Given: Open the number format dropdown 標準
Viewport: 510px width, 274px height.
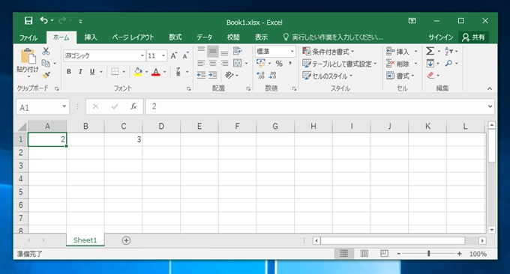Looking at the screenshot, I should click(x=292, y=52).
